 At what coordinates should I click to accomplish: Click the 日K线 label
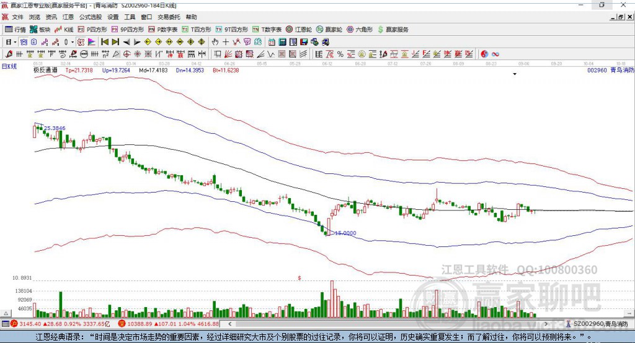click(x=9, y=66)
